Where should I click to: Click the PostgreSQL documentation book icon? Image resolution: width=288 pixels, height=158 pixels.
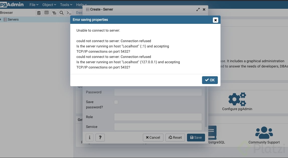pos(213,132)
